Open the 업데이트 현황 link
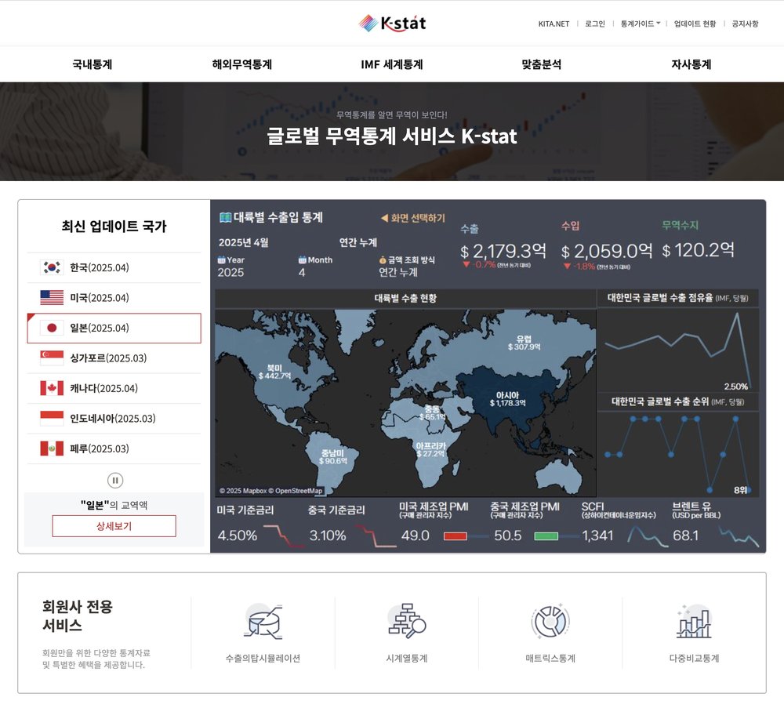This screenshot has width=784, height=708. tap(695, 24)
